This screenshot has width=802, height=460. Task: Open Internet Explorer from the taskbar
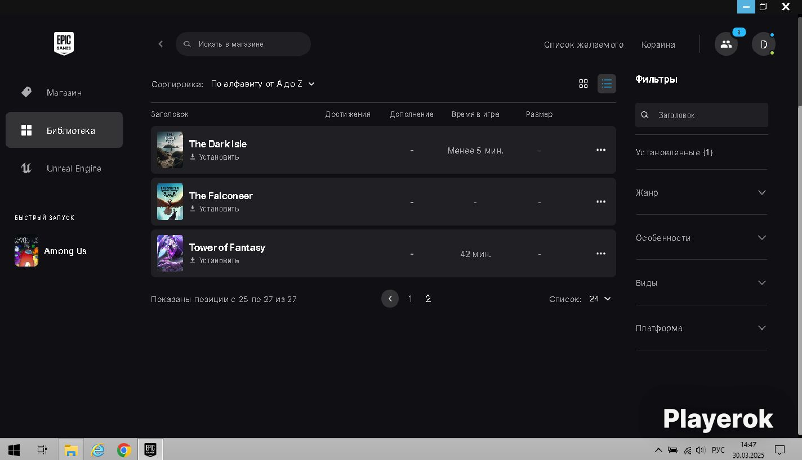(98, 450)
